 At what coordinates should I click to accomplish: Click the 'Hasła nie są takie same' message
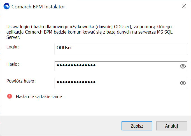(x=39, y=97)
